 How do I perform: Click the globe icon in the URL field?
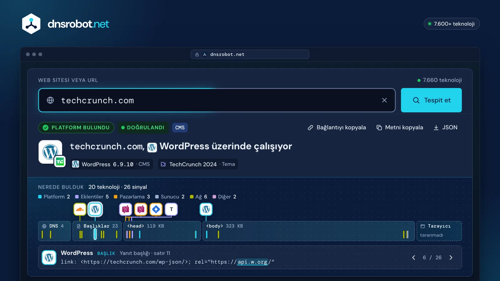point(50,100)
